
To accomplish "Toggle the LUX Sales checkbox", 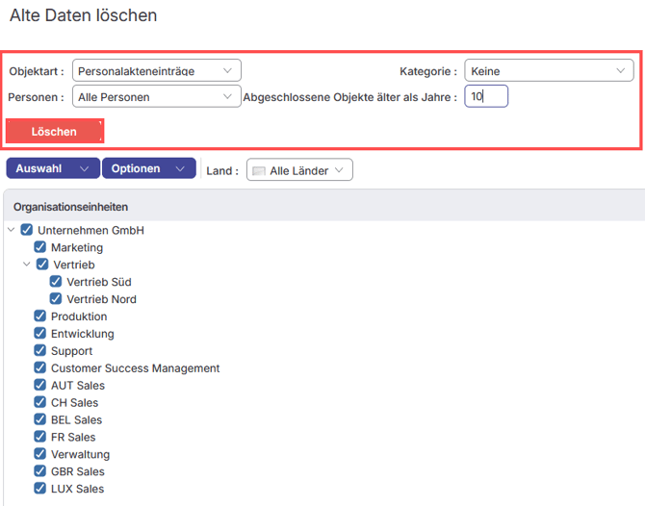I will coord(40,489).
